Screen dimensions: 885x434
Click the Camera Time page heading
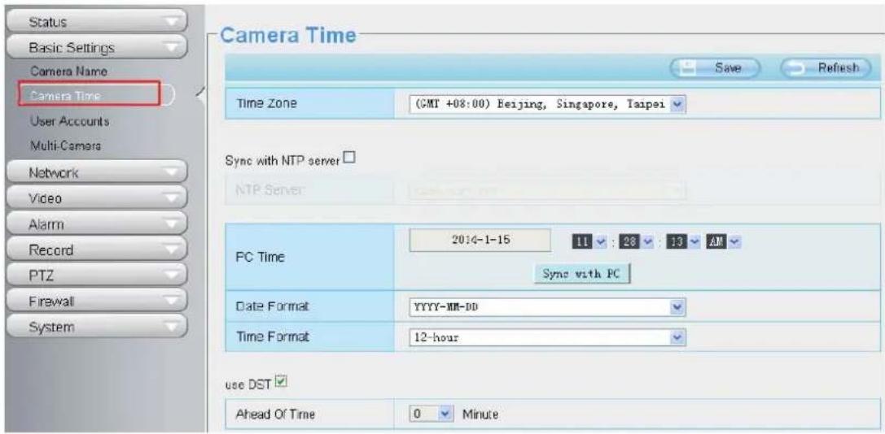288,36
